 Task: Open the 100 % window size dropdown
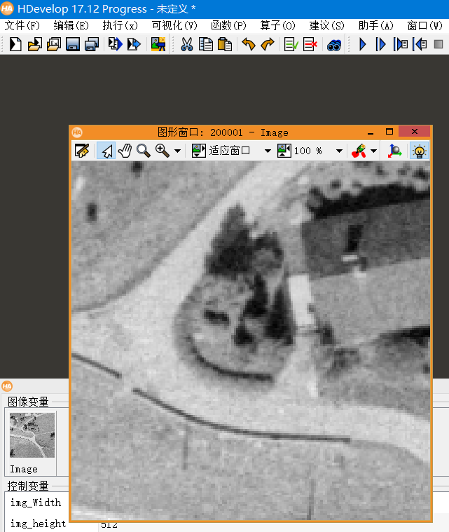point(339,151)
